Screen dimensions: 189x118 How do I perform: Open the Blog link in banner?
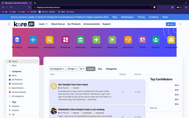click(x=115, y=17)
